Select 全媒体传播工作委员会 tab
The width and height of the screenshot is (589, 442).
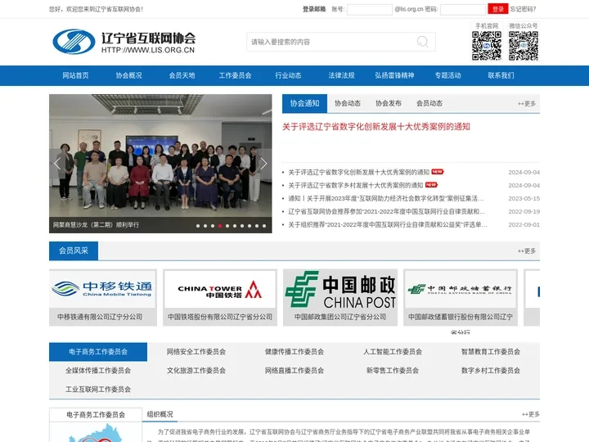(98, 371)
